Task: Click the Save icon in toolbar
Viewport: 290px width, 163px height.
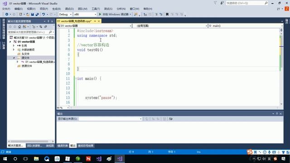Action: (33, 14)
